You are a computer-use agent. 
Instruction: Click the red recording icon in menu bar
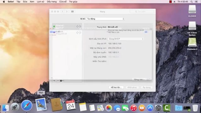(171, 2)
